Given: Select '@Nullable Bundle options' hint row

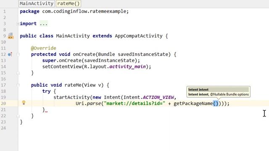Looking at the screenshot, I should click(x=218, y=94).
